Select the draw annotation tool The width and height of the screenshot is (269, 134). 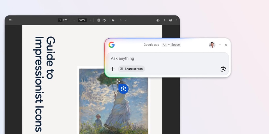[113, 20]
